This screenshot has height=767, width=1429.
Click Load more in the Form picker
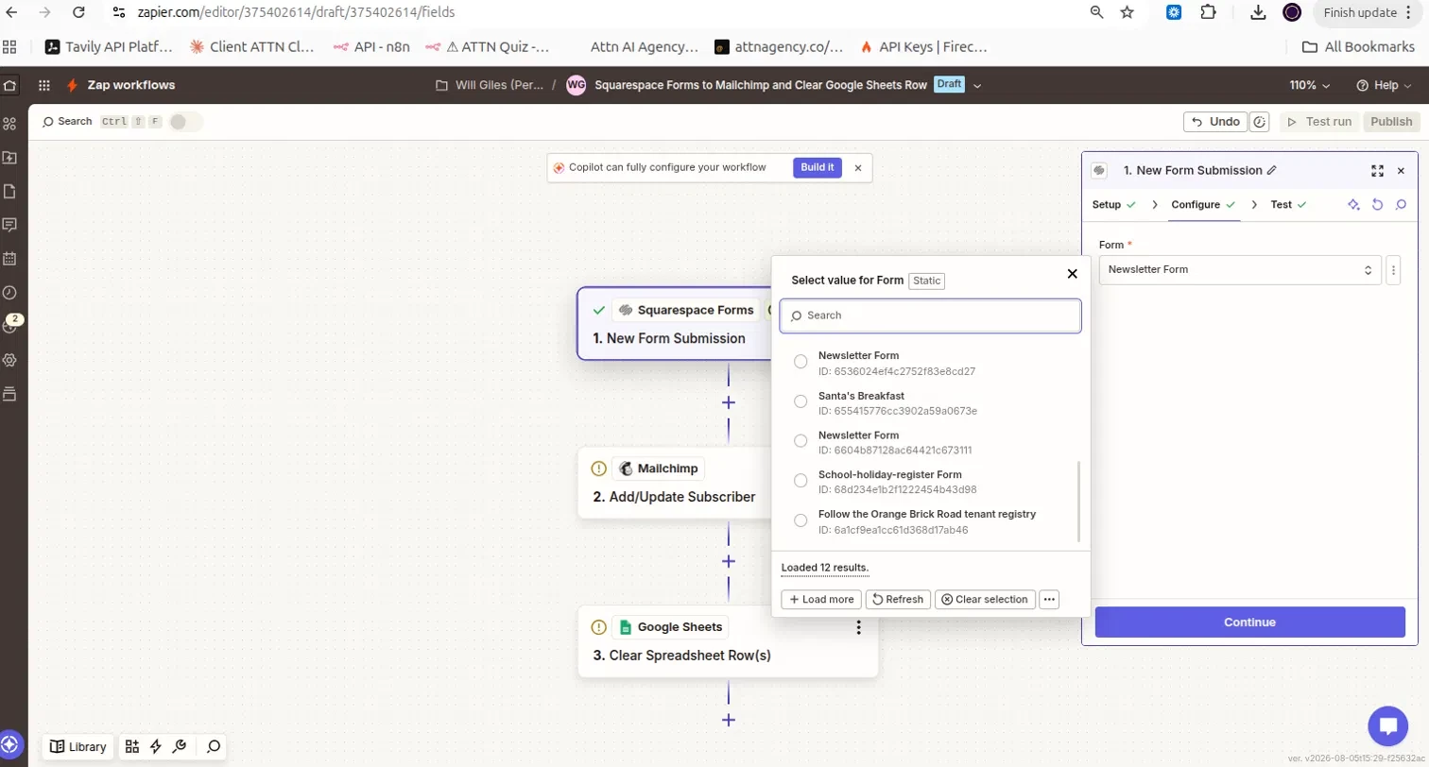pyautogui.click(x=820, y=600)
